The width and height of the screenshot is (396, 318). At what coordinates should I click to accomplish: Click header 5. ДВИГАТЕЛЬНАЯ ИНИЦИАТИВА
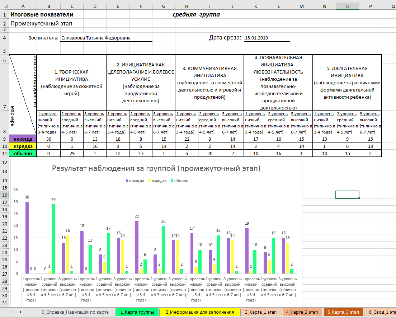[x=347, y=83]
